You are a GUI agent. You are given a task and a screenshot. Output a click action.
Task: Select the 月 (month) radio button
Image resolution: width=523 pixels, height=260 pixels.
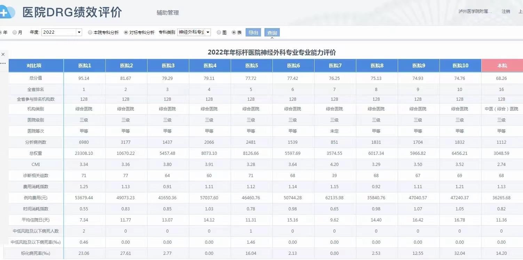click(15, 32)
